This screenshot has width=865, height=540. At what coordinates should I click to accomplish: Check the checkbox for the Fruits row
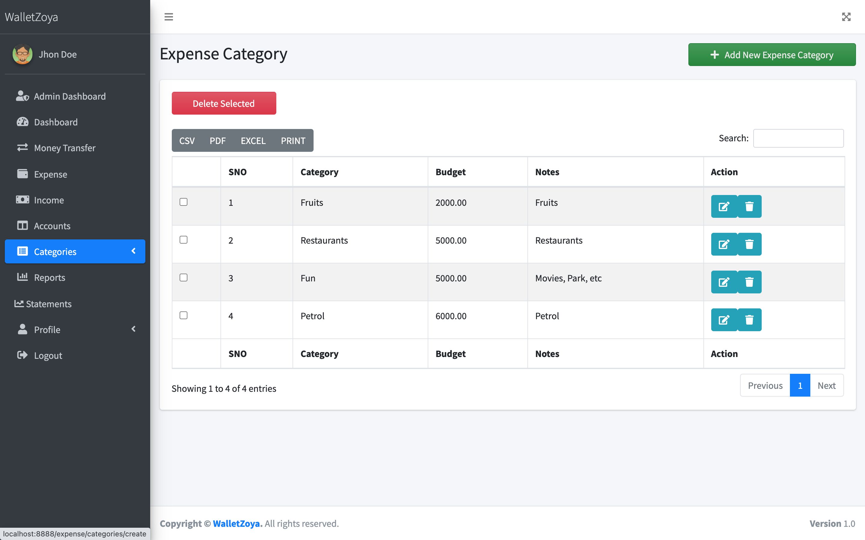(184, 202)
